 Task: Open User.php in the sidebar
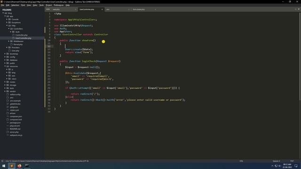pyautogui.click(x=16, y=51)
